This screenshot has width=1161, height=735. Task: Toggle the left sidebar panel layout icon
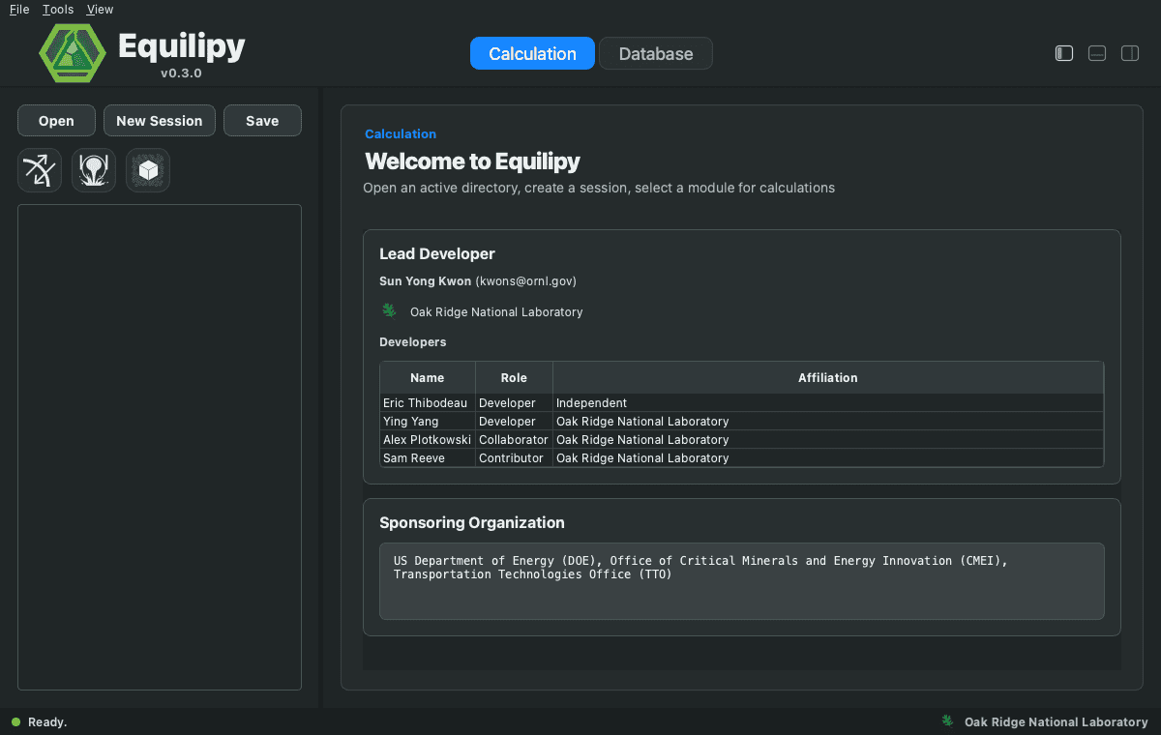pos(1064,53)
